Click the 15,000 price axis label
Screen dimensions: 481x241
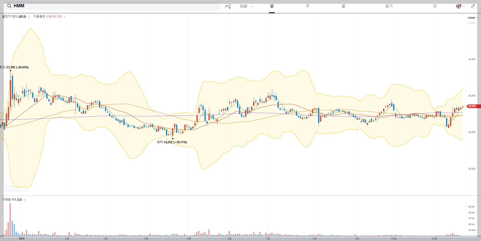(472, 132)
